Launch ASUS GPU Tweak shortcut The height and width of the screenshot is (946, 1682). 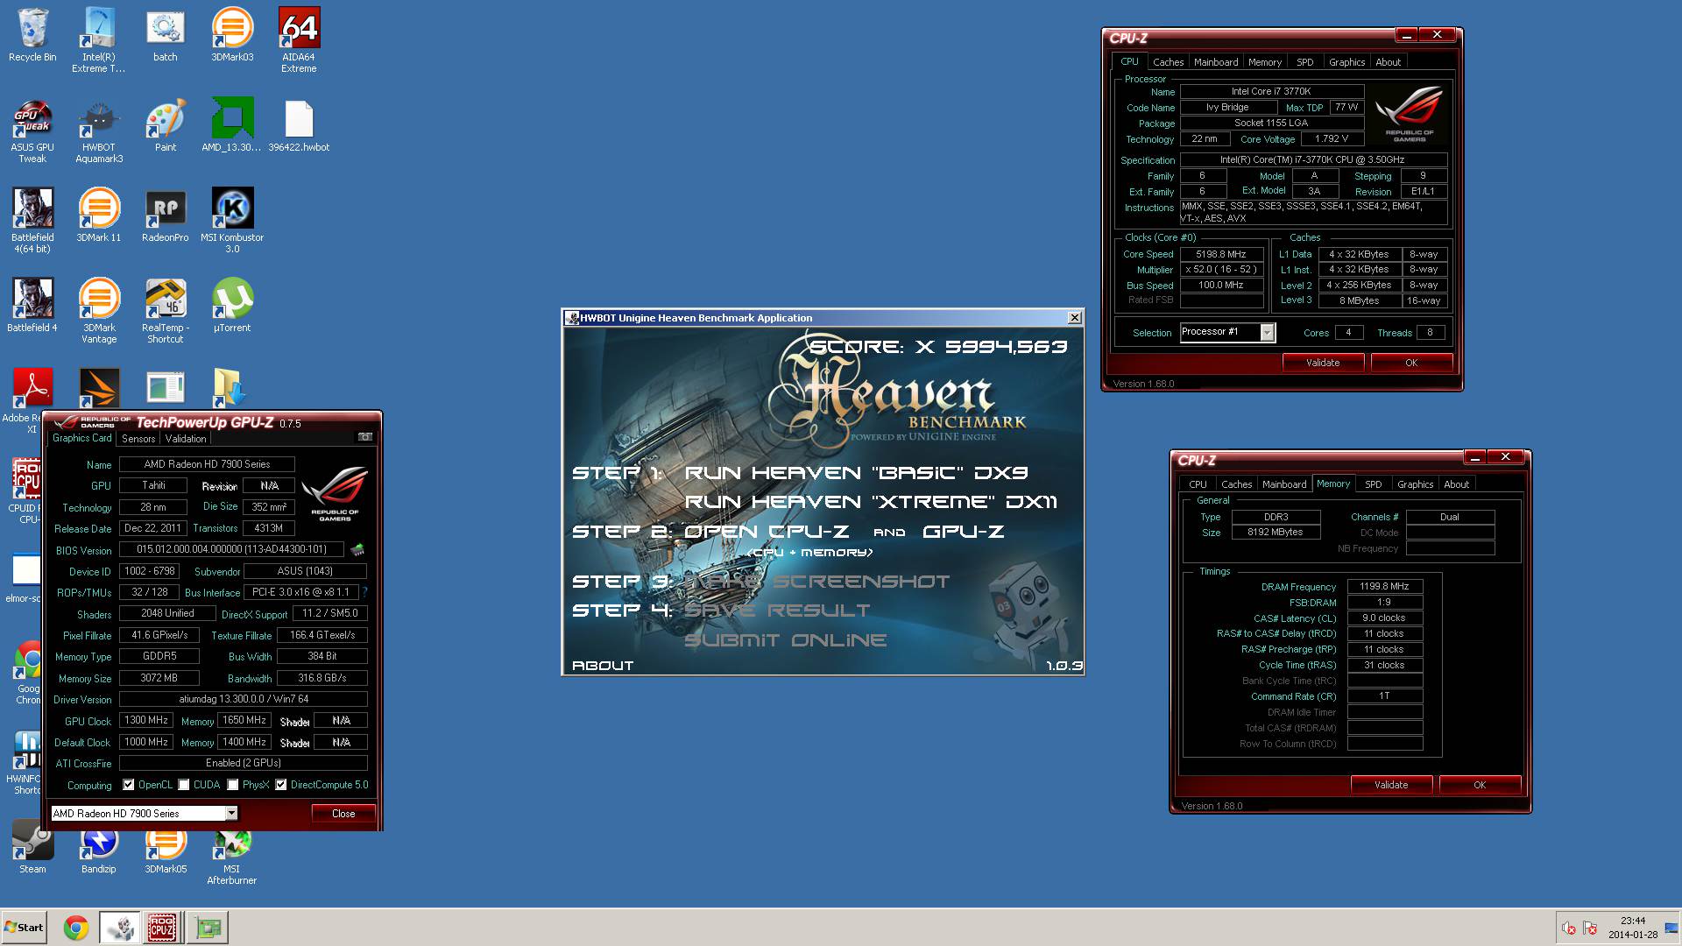pyautogui.click(x=32, y=131)
